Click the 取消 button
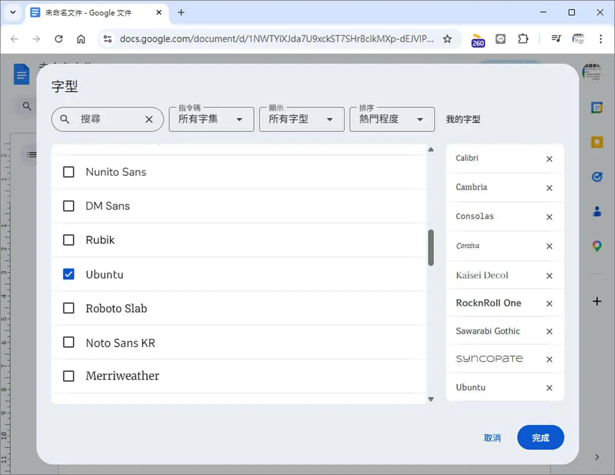Screen dimensions: 615x475 coord(492,438)
